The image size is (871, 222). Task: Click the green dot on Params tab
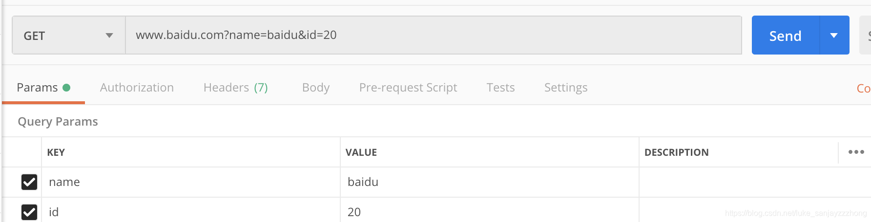(66, 88)
